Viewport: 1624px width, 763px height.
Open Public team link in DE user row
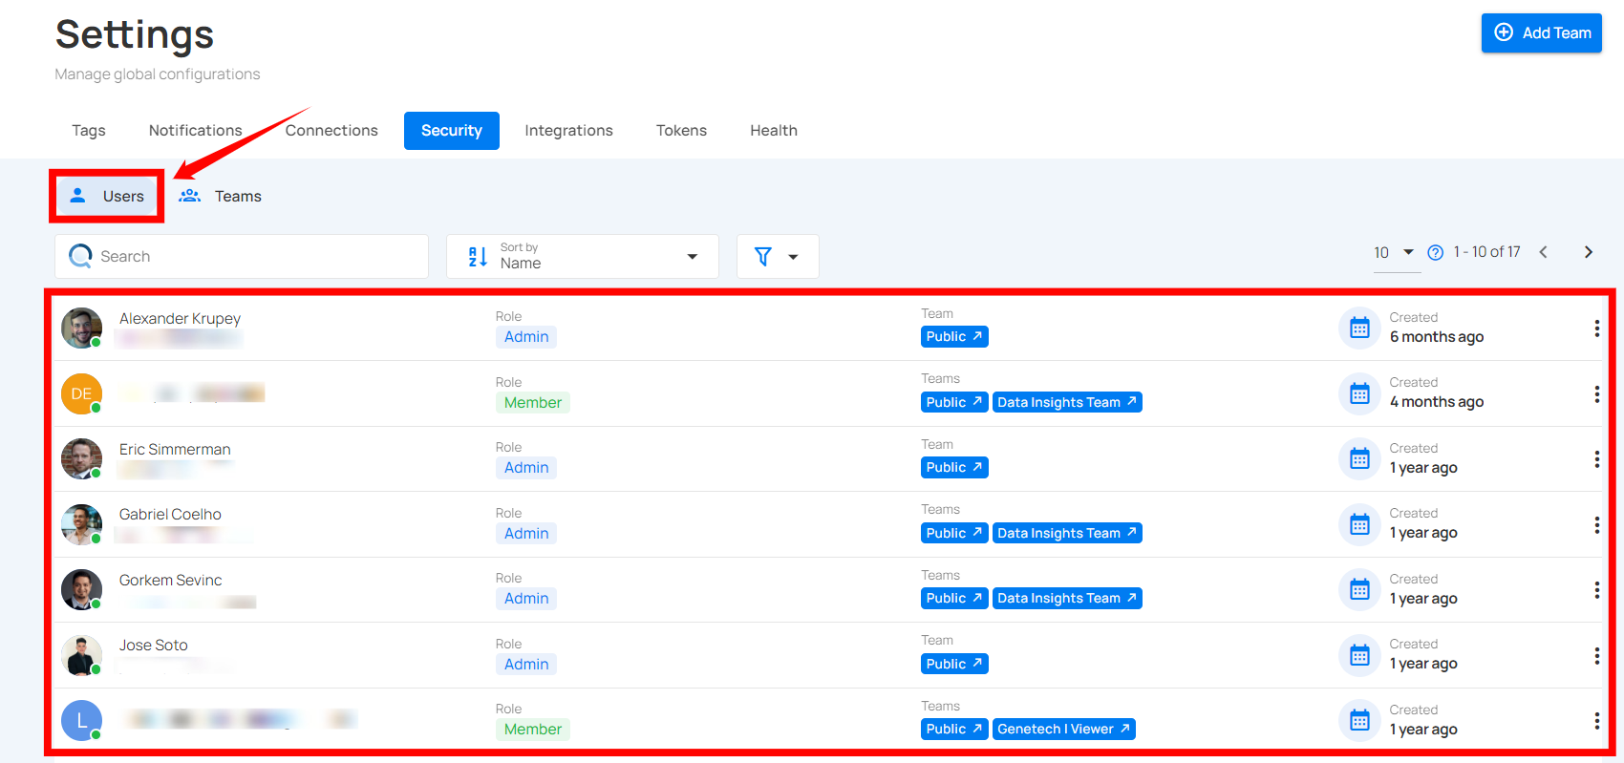coord(954,402)
